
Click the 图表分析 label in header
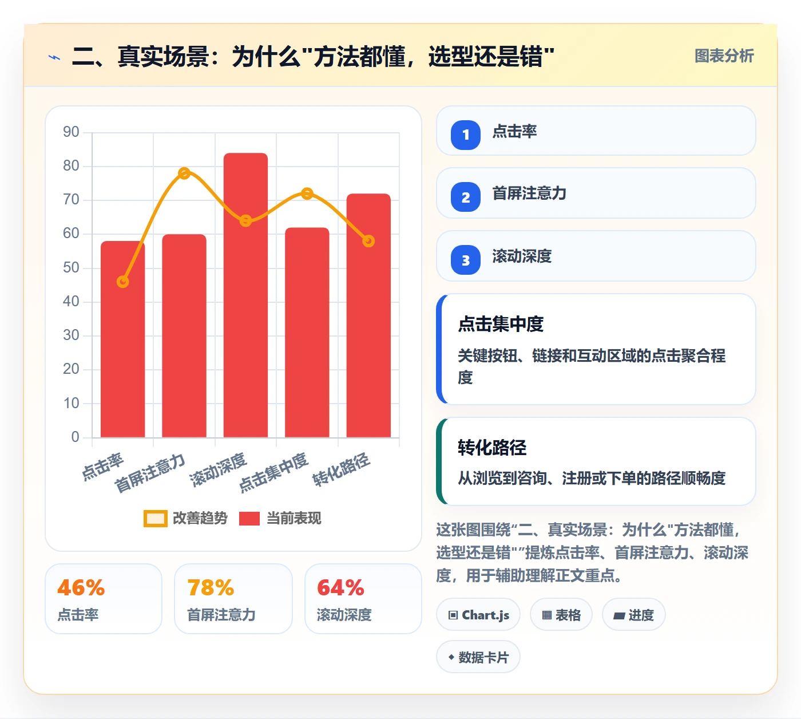(724, 56)
